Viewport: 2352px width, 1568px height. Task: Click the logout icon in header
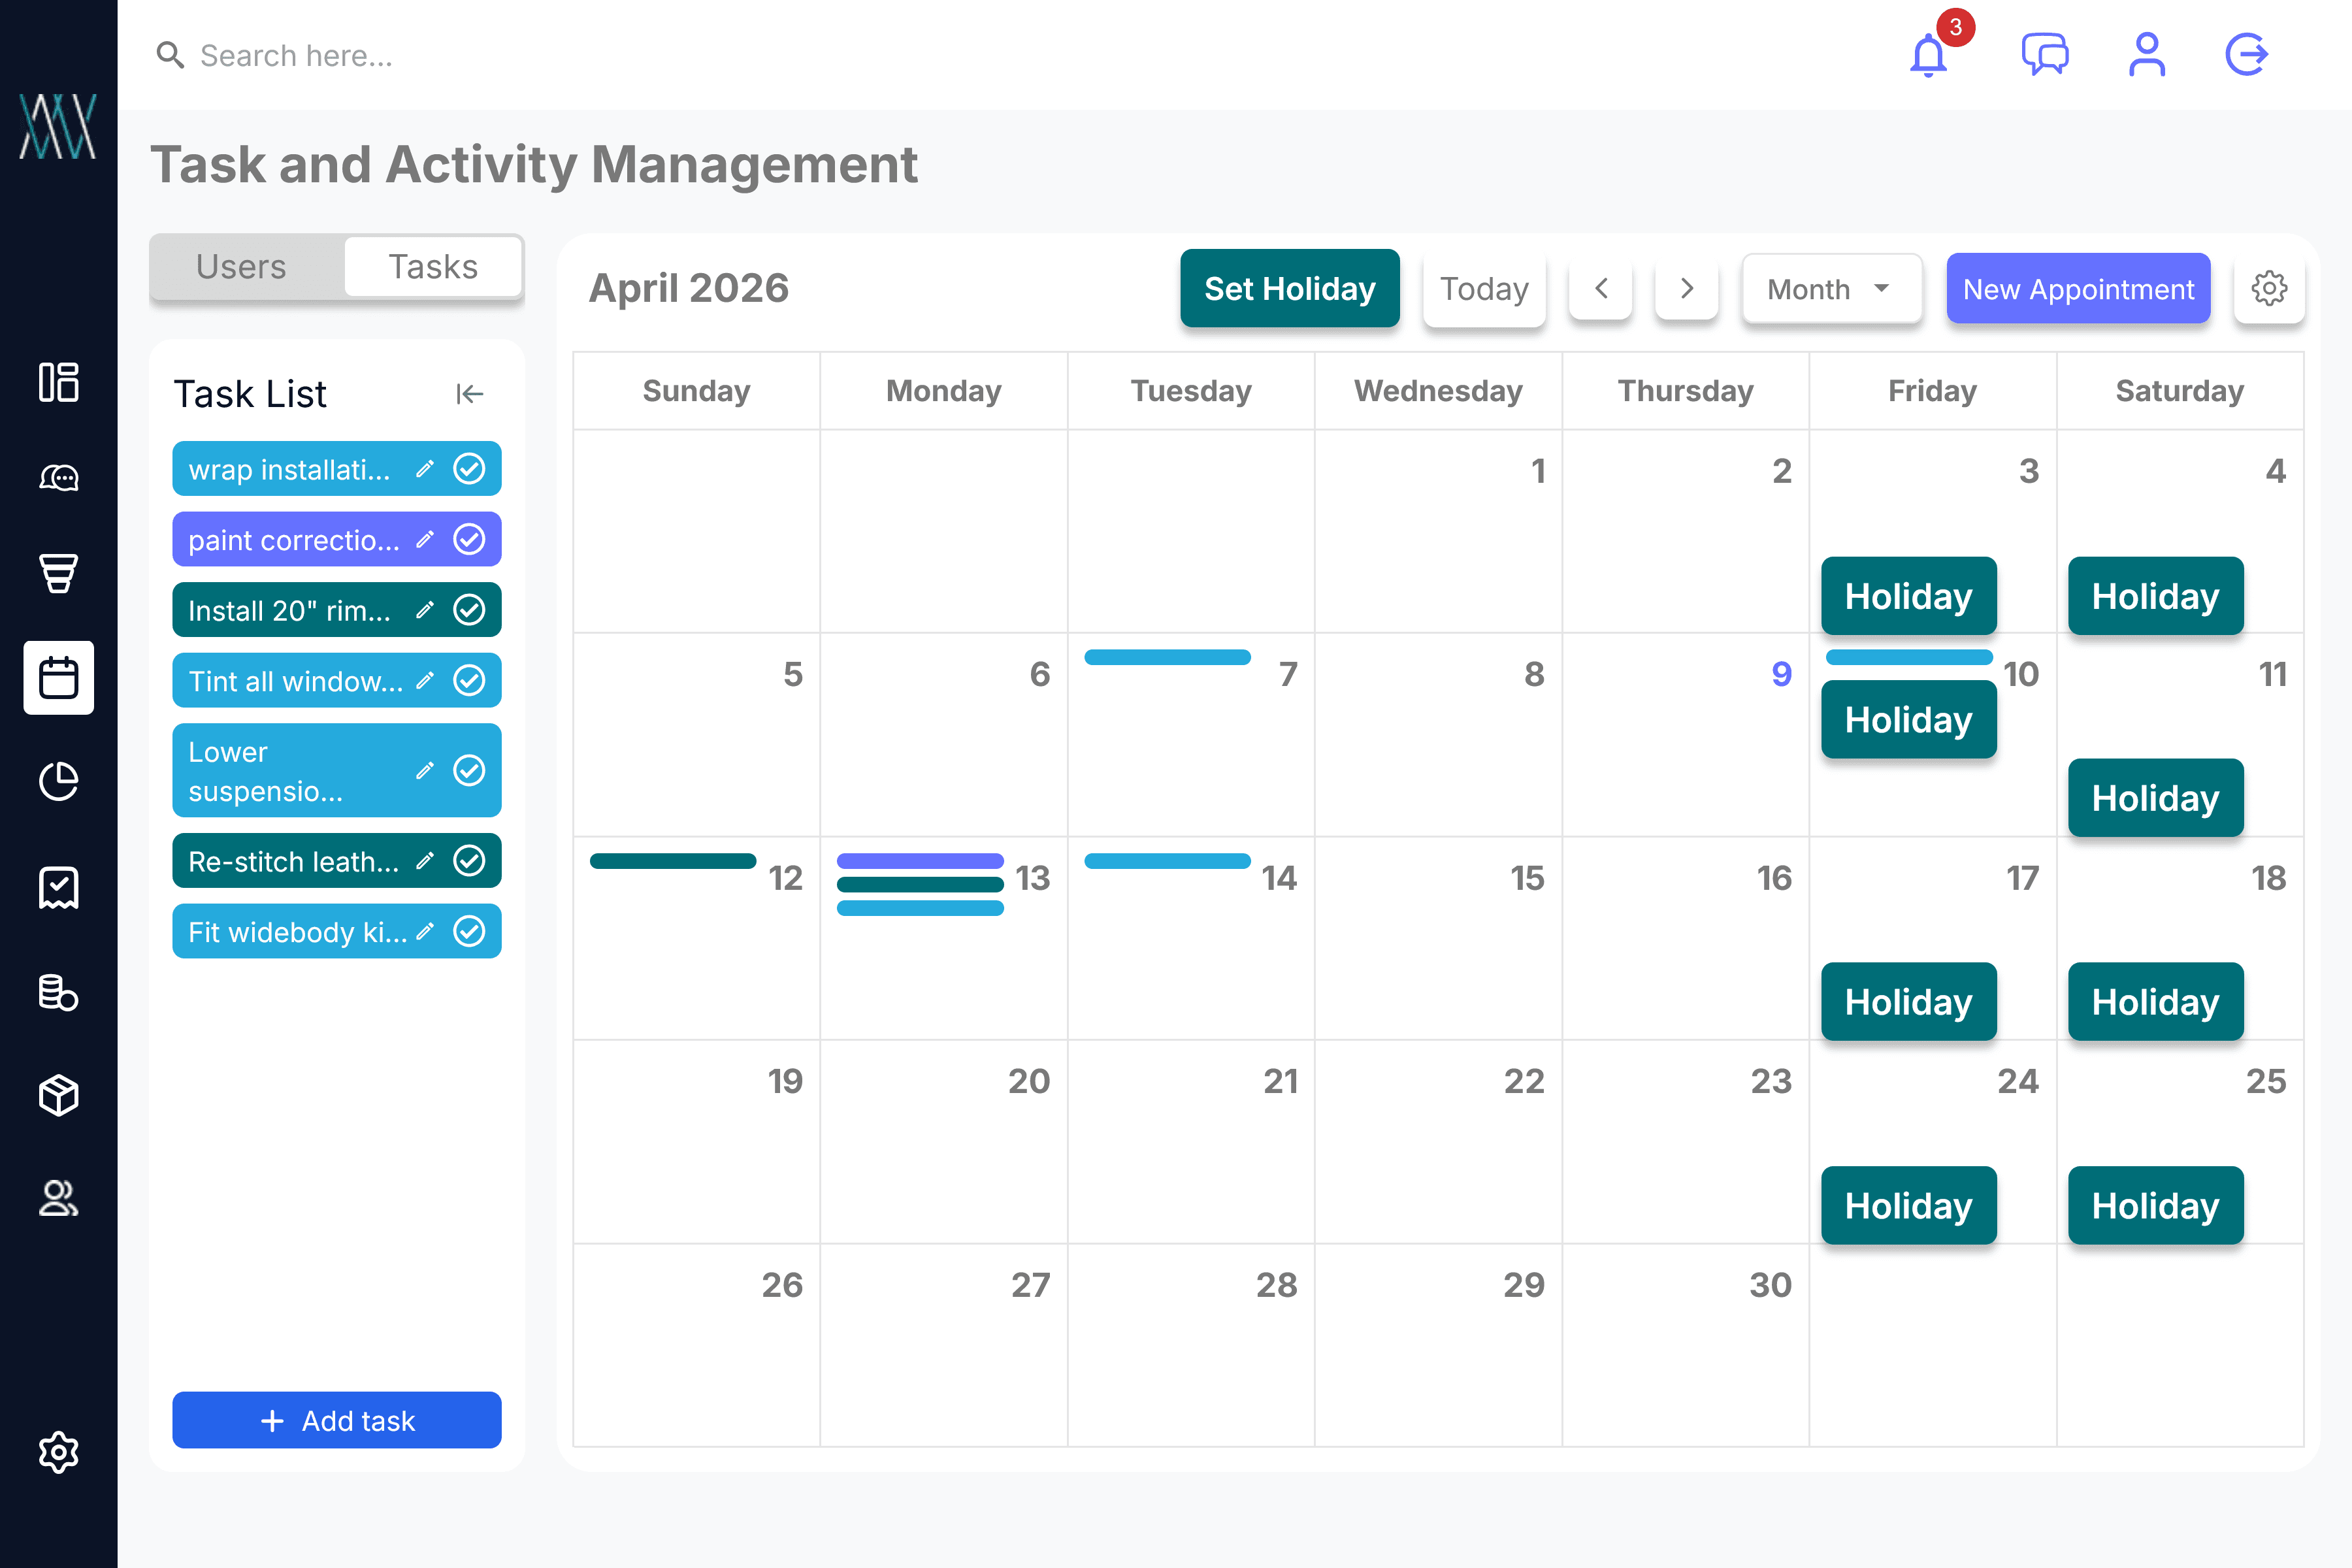[2246, 55]
